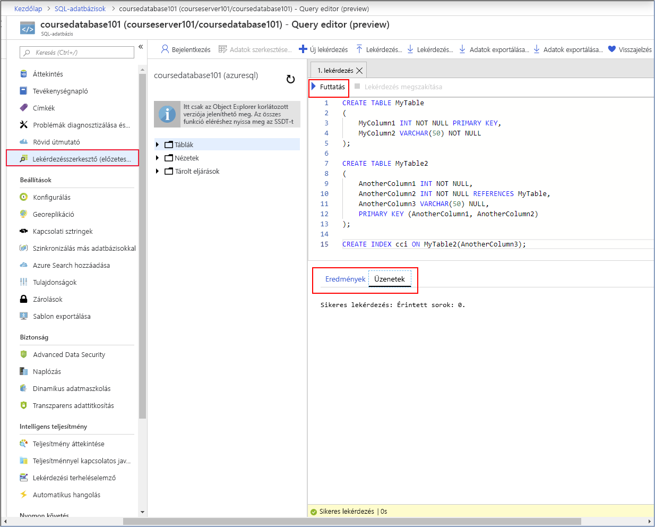Image resolution: width=655 pixels, height=527 pixels.
Task: Click the Lekérdezésszerkesztő icon in the sidebar
Action: 23,159
